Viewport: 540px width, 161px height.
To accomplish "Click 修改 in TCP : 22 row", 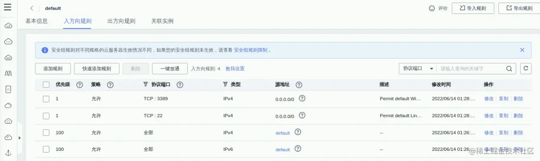I will (489, 116).
